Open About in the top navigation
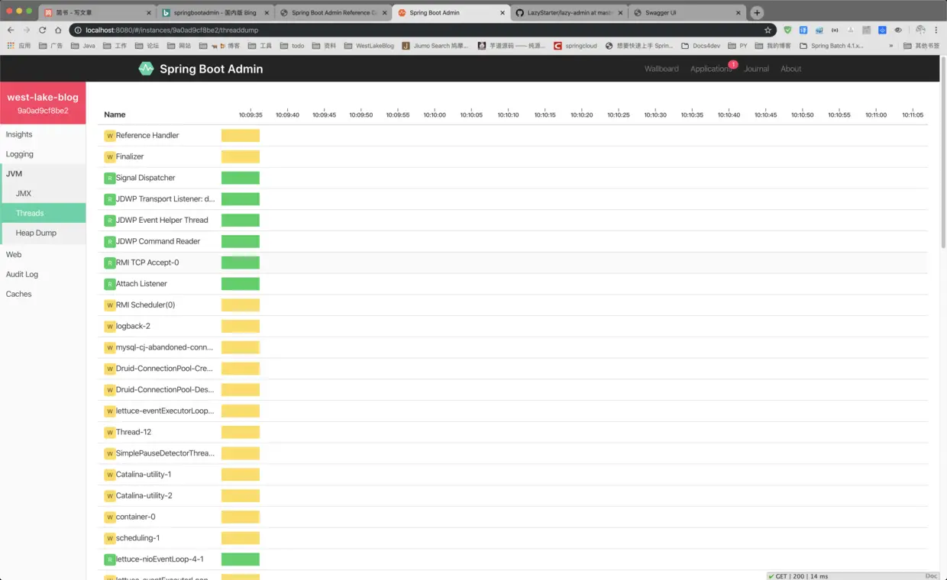Image resolution: width=947 pixels, height=580 pixels. click(791, 69)
